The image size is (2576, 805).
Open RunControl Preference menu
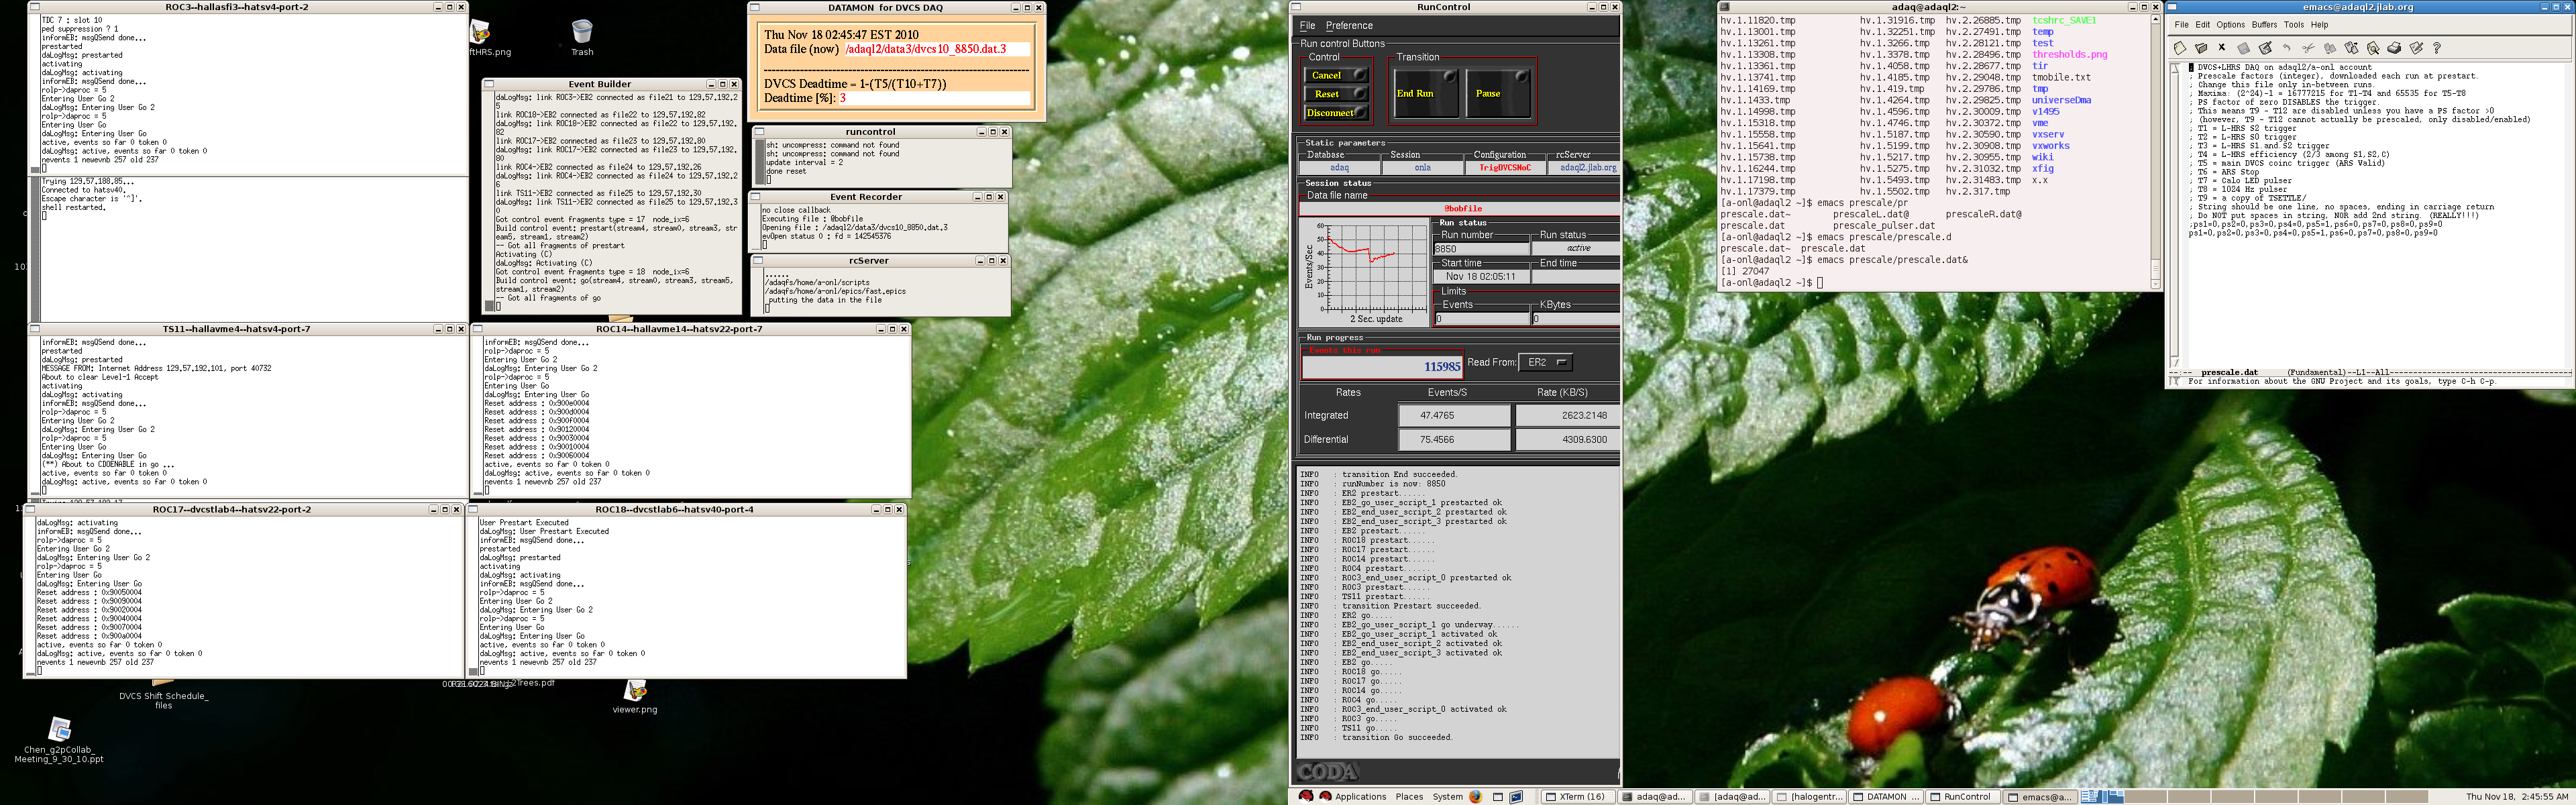tap(1349, 25)
